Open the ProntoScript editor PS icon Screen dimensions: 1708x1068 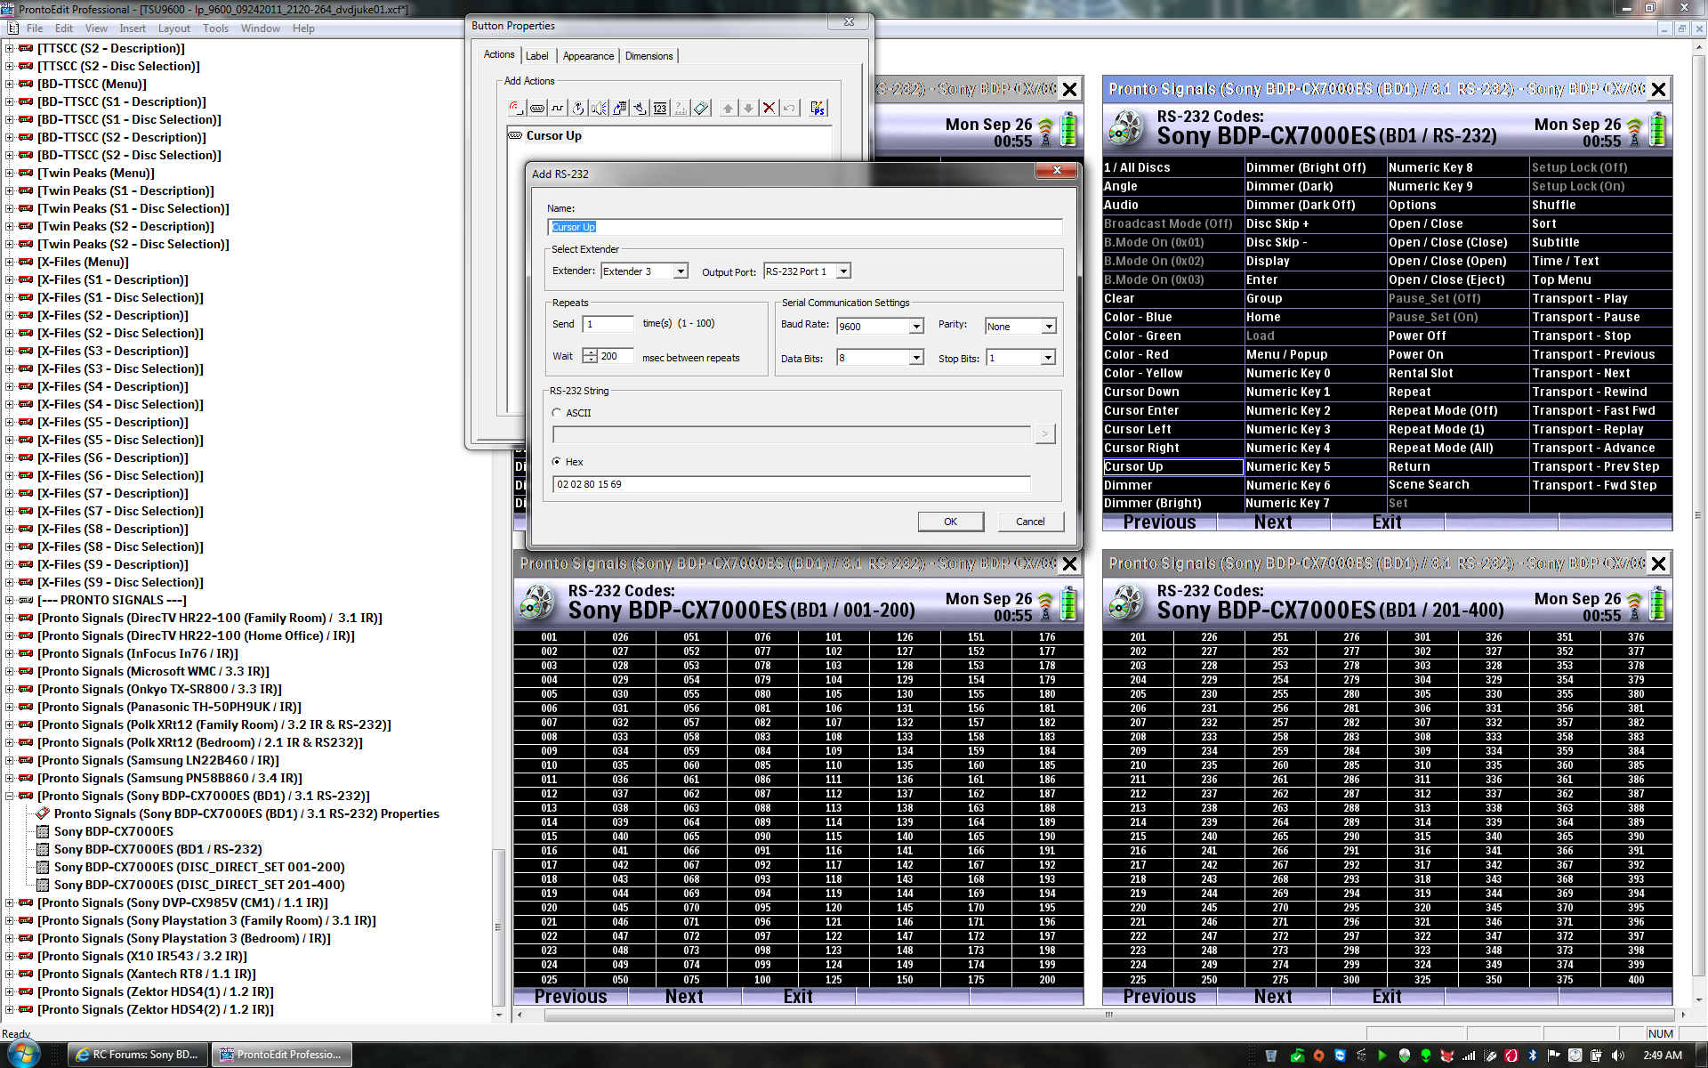818,108
